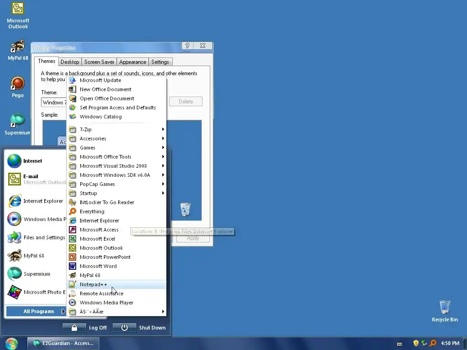Launch Supermium from Start menu left pane
Viewport: 467px width, 350px height.
pos(36,274)
